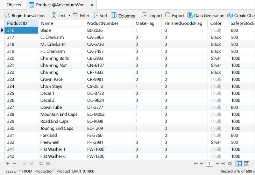Add a new record with the plus button
Screen dimensions: 255x175
[x=8, y=163]
